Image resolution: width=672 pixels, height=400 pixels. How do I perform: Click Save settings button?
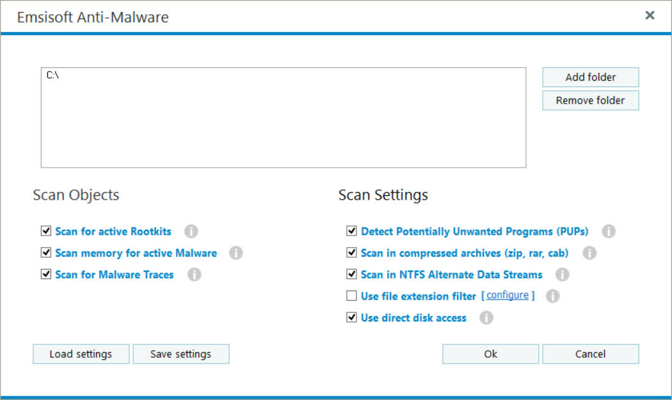[180, 354]
